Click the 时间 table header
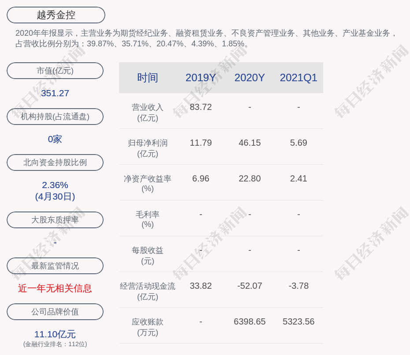The width and height of the screenshot is (410, 355). click(x=147, y=78)
